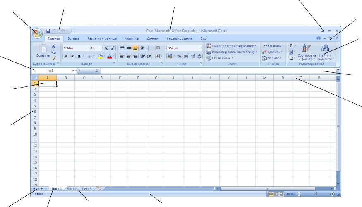Open borders dropdown arrow
The width and height of the screenshot is (362, 207).
click(x=94, y=56)
